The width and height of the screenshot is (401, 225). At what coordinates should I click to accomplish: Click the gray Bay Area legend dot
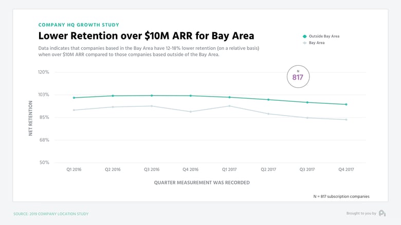coord(304,43)
